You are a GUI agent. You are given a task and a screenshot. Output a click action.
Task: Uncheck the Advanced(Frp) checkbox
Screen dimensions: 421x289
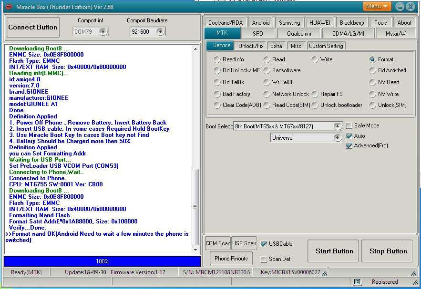pyautogui.click(x=349, y=145)
